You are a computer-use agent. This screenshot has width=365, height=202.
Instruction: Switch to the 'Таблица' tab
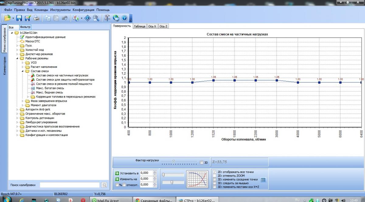[140, 26]
